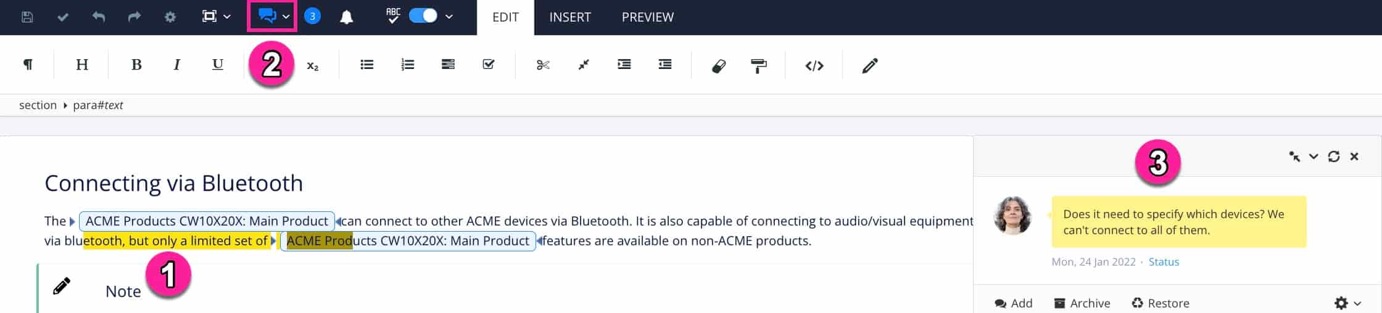
Task: Click the scissors cut icon
Action: pos(543,65)
